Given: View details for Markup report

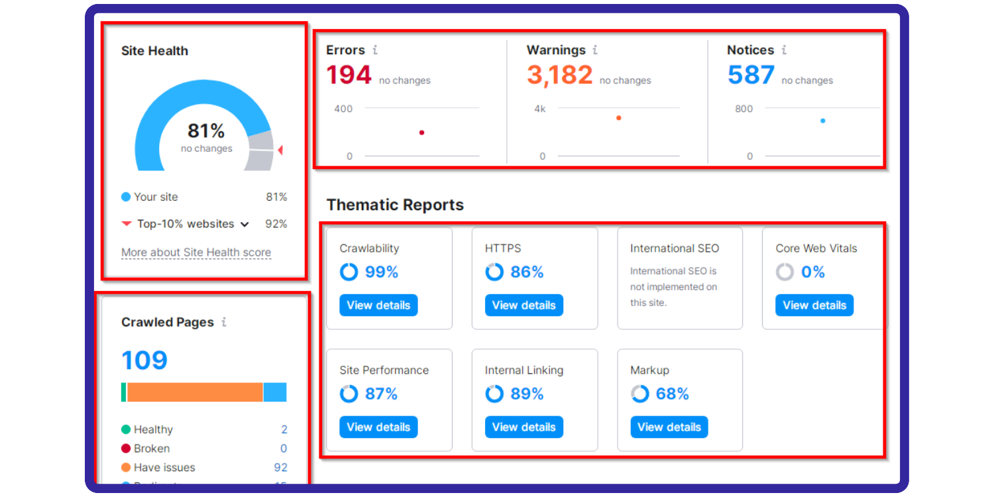Looking at the screenshot, I should (x=669, y=427).
